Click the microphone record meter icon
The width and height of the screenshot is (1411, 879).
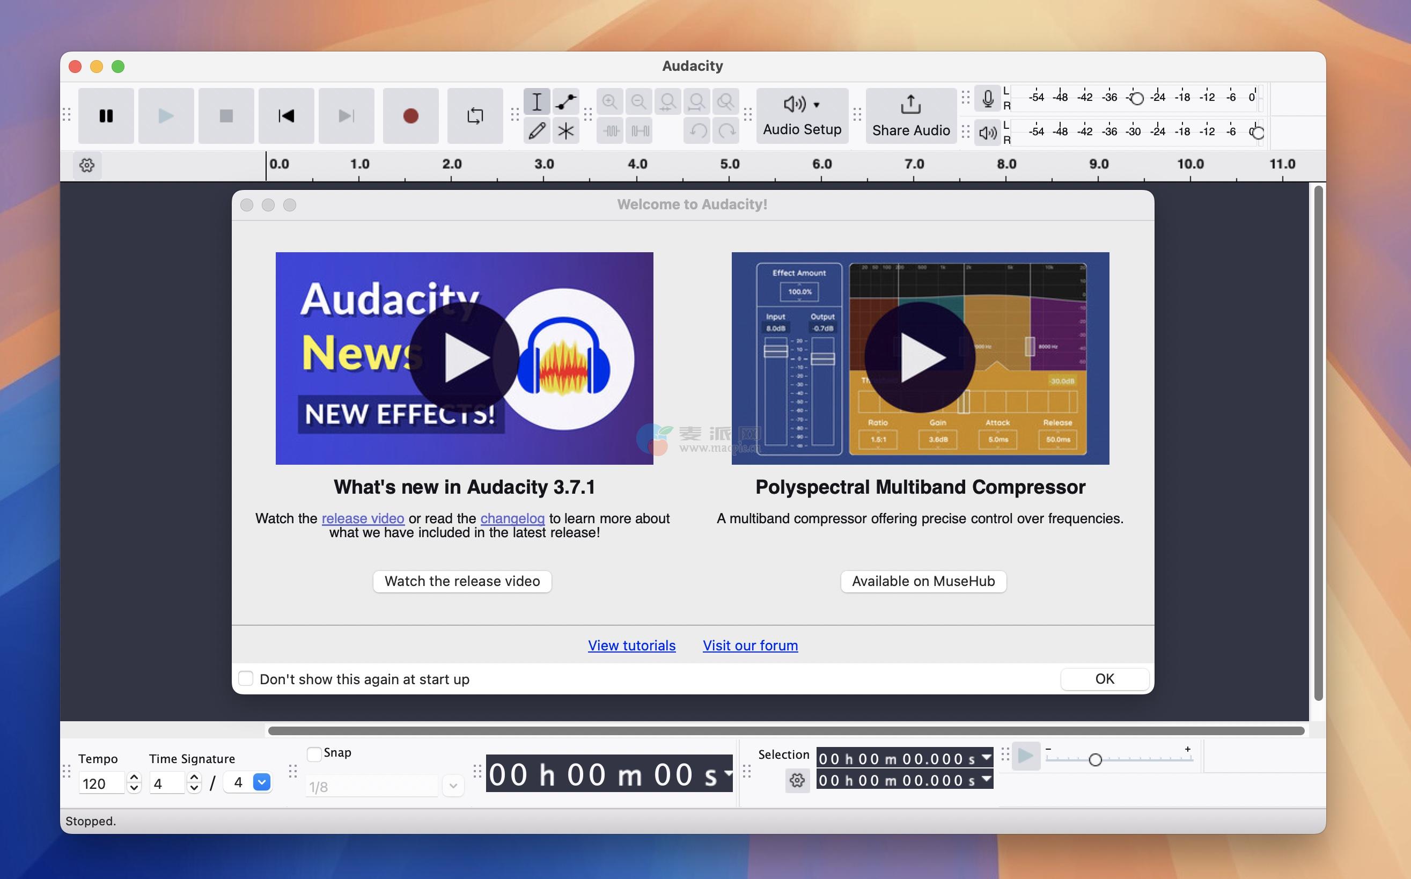pyautogui.click(x=987, y=98)
